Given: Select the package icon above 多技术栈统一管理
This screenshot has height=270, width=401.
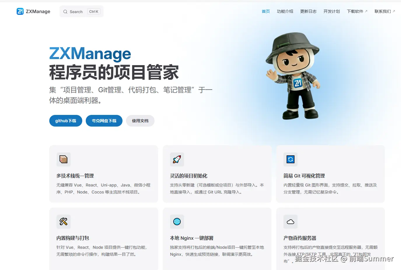Looking at the screenshot, I should (63, 159).
